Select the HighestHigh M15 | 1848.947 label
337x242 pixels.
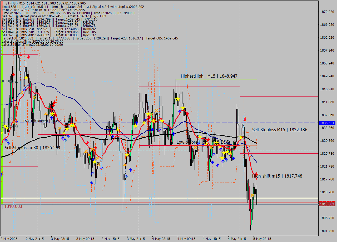pos(209,76)
